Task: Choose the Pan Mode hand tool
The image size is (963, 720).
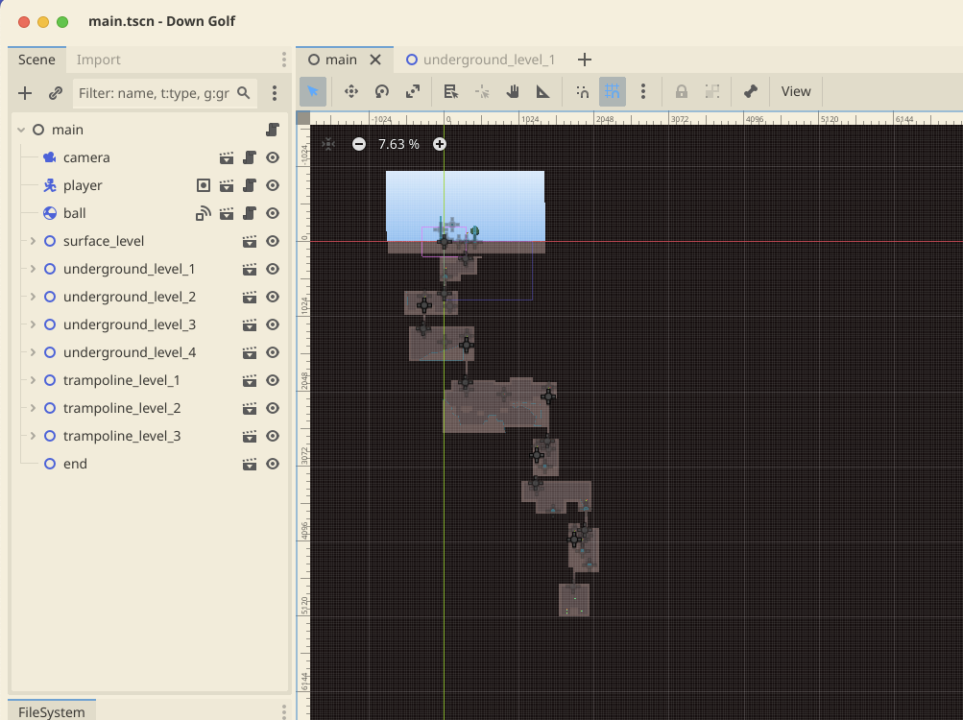Action: pyautogui.click(x=512, y=91)
